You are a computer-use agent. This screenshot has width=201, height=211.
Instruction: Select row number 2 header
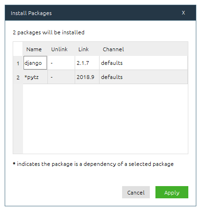coord(18,77)
